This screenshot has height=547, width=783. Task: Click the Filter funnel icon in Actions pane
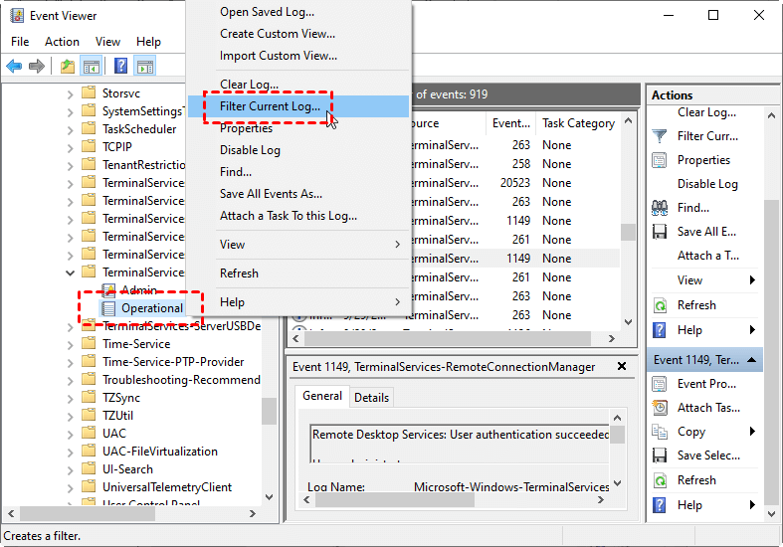(x=659, y=136)
